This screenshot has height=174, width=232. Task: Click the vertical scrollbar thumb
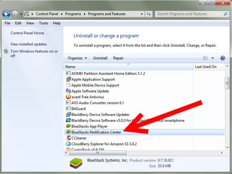(x=227, y=83)
